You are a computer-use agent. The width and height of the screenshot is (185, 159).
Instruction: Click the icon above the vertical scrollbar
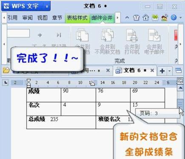(x=180, y=81)
